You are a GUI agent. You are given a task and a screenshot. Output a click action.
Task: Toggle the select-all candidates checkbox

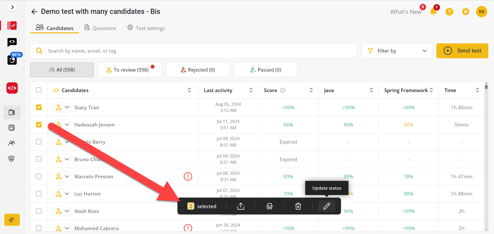pyautogui.click(x=39, y=90)
